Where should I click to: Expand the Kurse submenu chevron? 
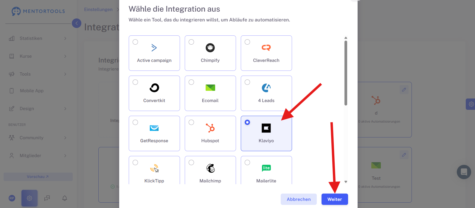[x=65, y=56]
